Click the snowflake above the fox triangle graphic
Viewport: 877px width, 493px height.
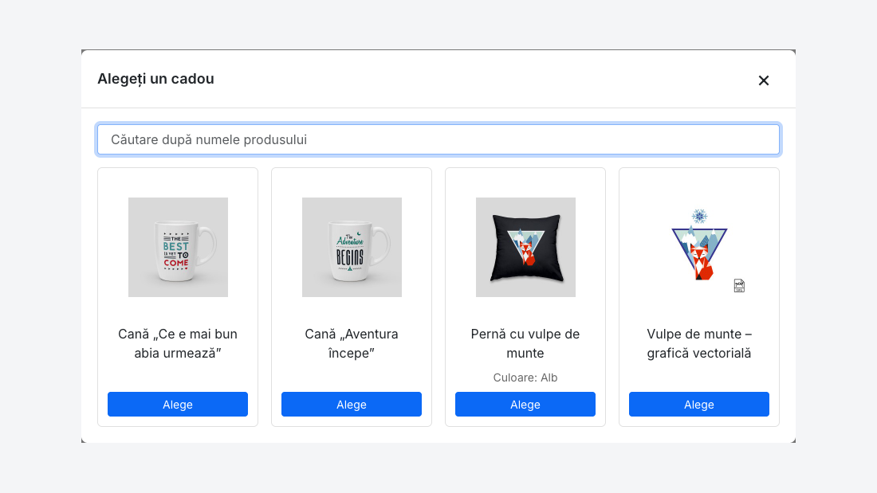(x=699, y=216)
